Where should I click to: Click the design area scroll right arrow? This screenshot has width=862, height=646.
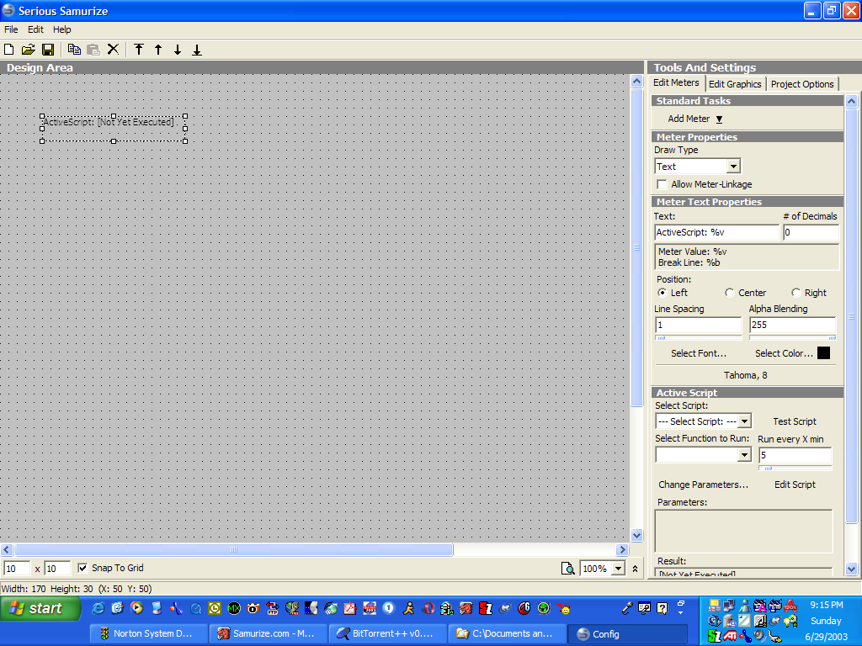coord(622,549)
